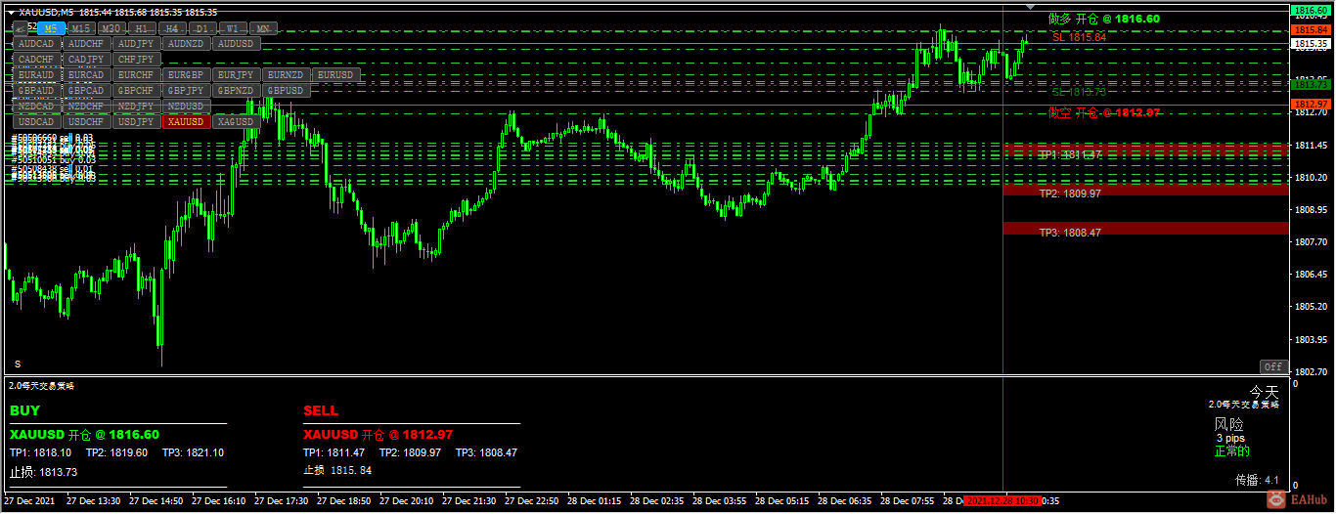
Task: Toggle the Off button at chart corner
Action: click(1272, 366)
